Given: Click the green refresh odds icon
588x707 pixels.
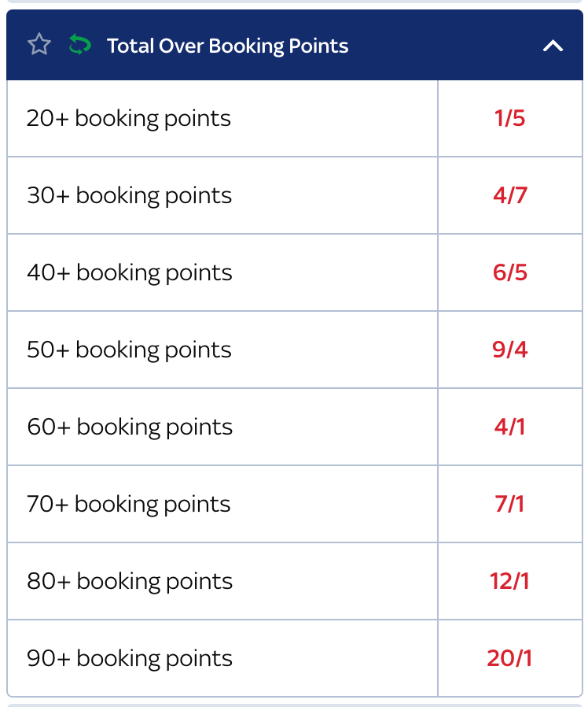Looking at the screenshot, I should point(79,46).
